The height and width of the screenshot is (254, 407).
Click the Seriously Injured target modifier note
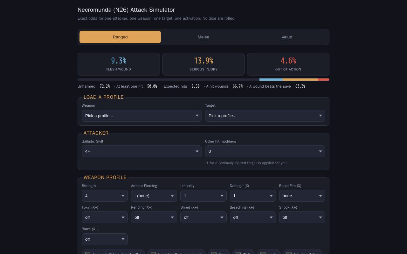[x=246, y=163]
